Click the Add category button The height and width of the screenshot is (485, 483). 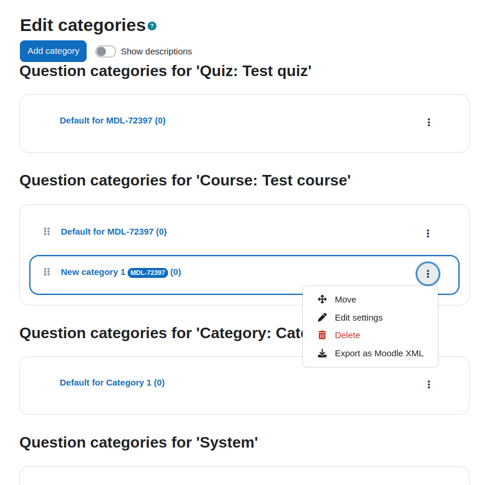pyautogui.click(x=53, y=51)
